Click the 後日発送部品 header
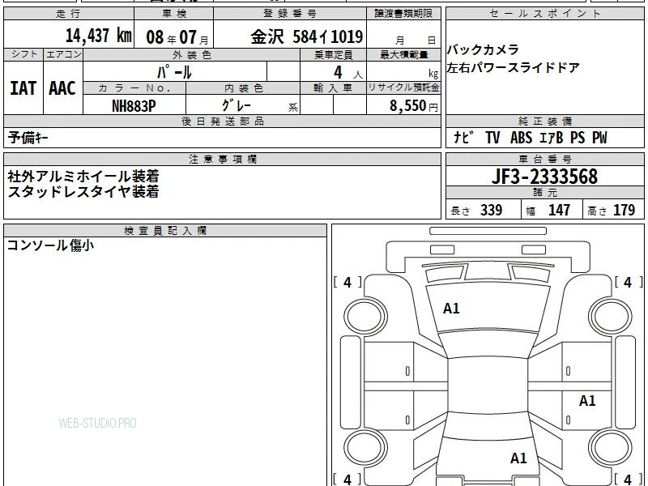Viewport: 648px width, 486px height. [x=223, y=121]
